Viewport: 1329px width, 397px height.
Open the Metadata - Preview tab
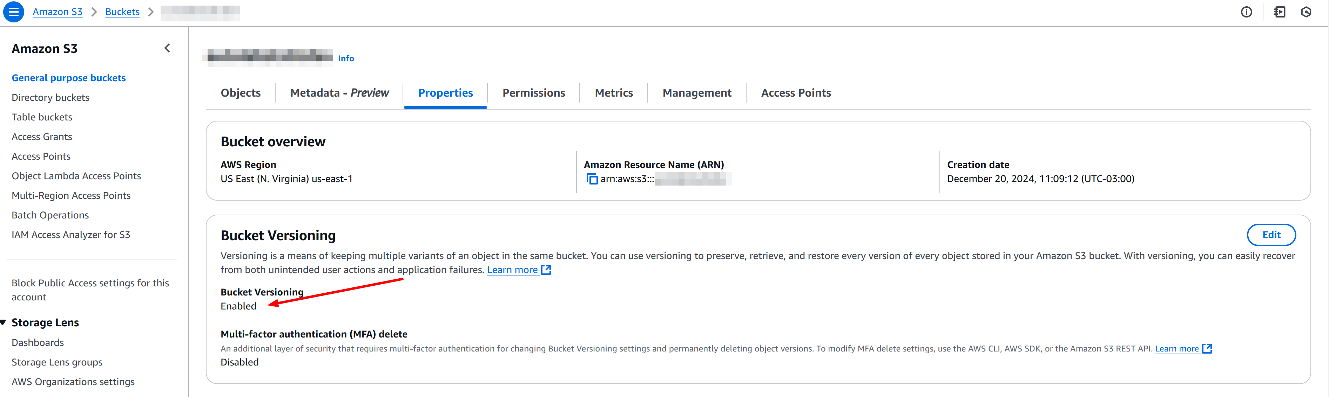[x=339, y=93]
